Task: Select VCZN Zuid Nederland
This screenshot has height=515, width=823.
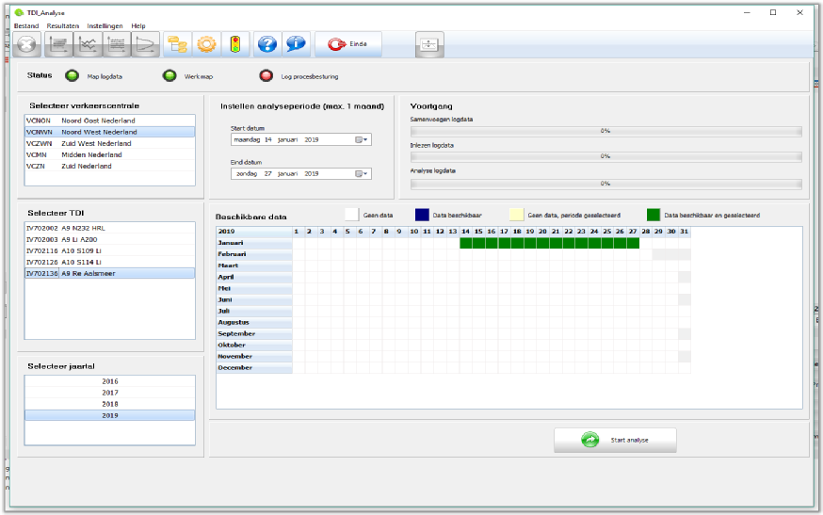Action: [109, 166]
